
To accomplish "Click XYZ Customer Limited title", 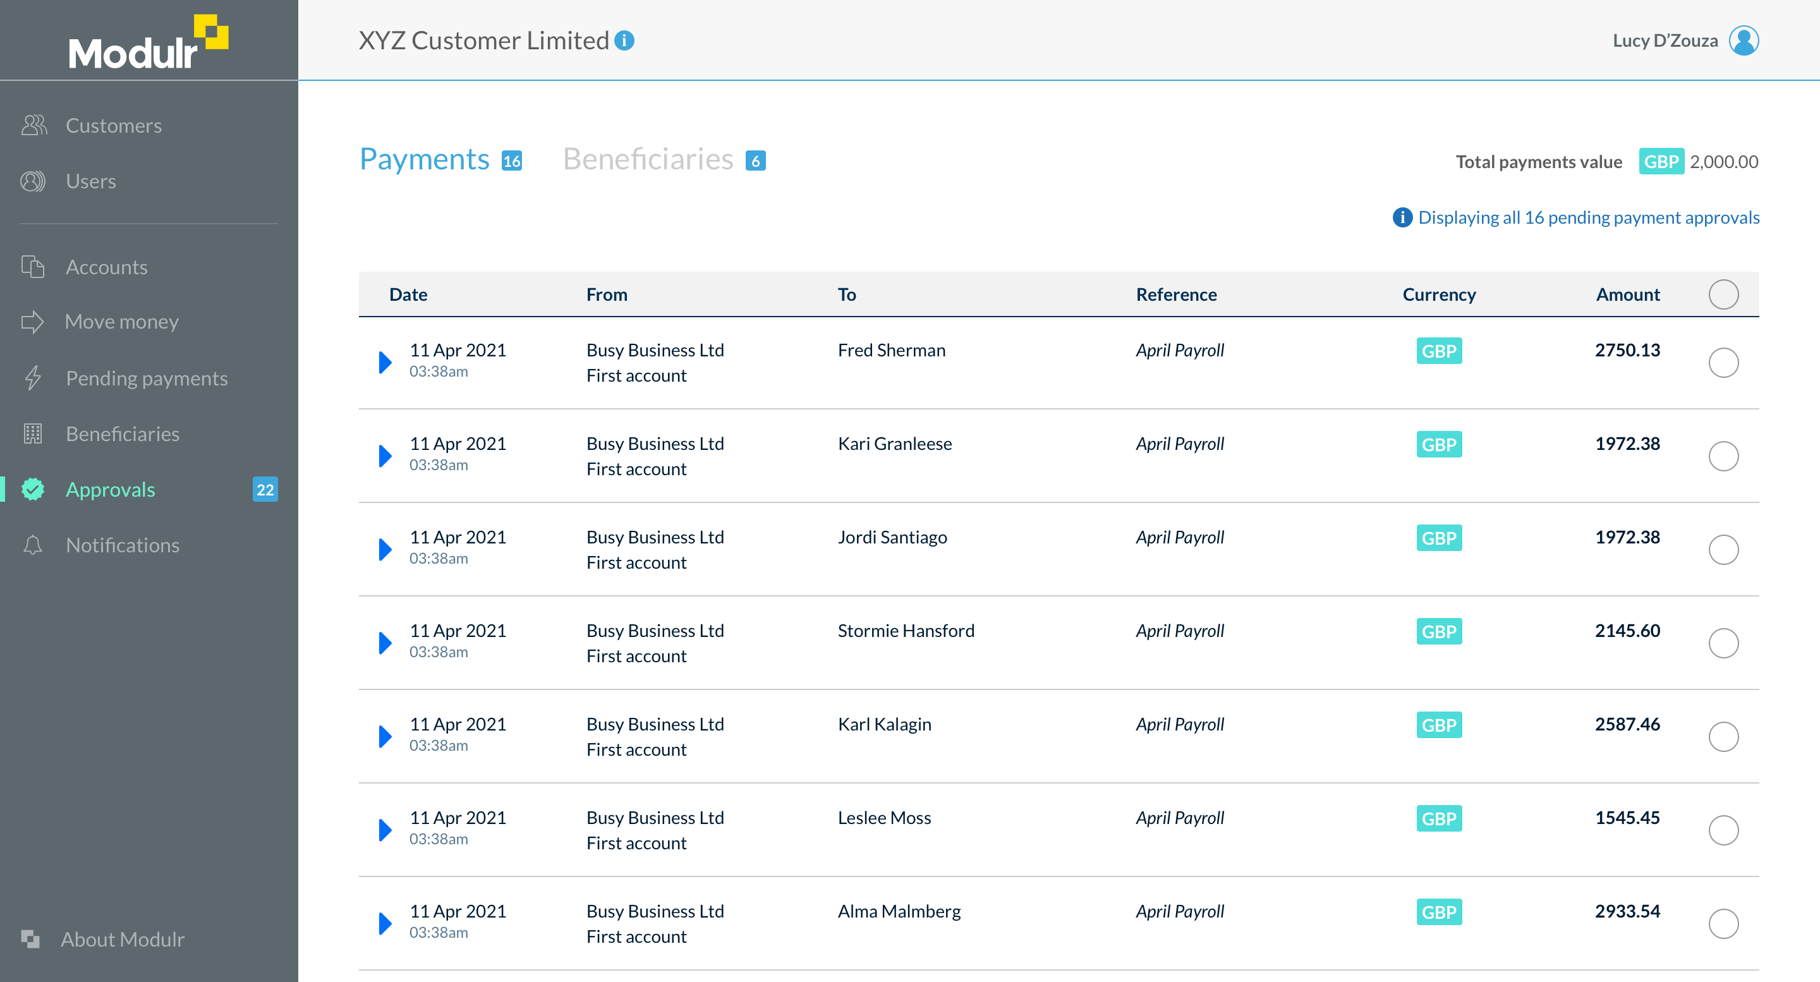I will (x=484, y=40).
